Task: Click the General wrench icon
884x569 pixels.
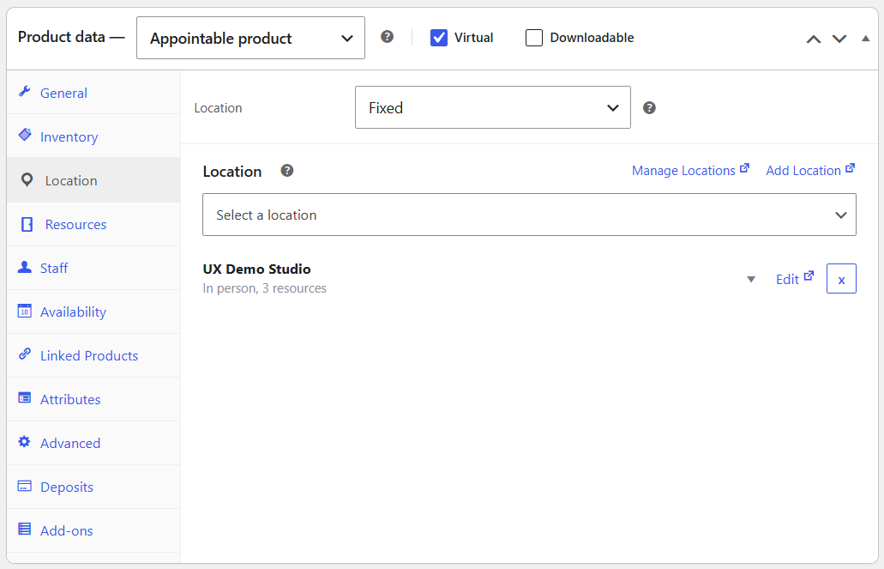Action: coord(24,92)
